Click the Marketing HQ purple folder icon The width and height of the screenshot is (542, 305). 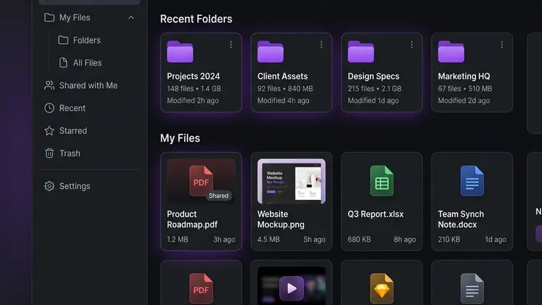click(x=451, y=52)
